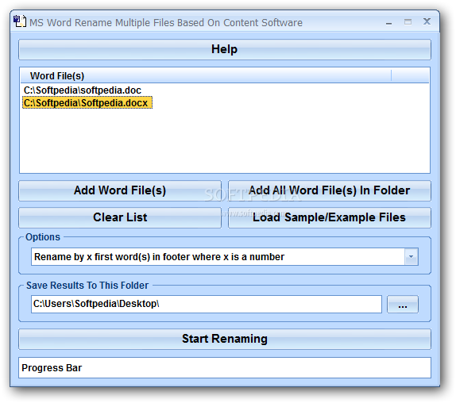The width and height of the screenshot is (456, 403).
Task: Click Start Renaming button
Action: [225, 339]
